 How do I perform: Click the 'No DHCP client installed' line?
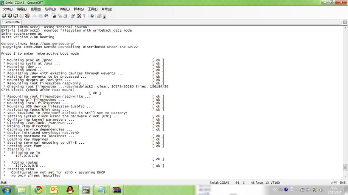[36, 175]
